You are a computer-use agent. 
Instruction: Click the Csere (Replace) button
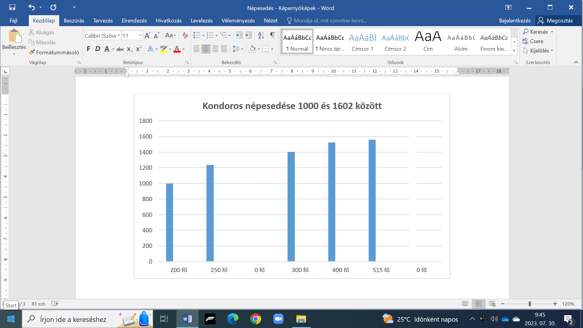coord(533,41)
